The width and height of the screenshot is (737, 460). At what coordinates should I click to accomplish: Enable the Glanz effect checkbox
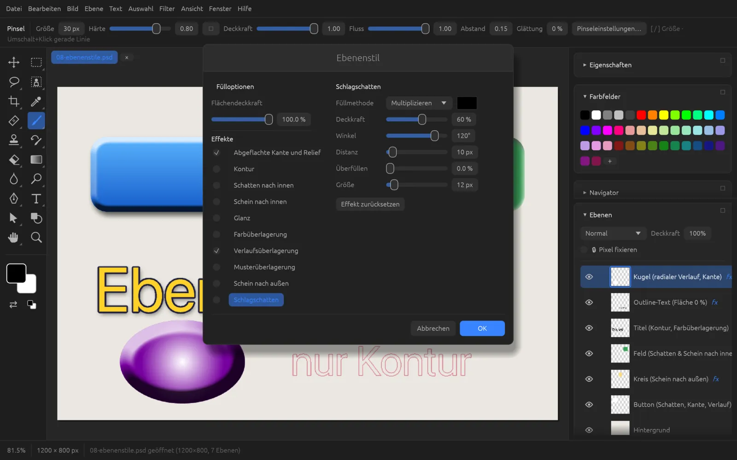(216, 218)
